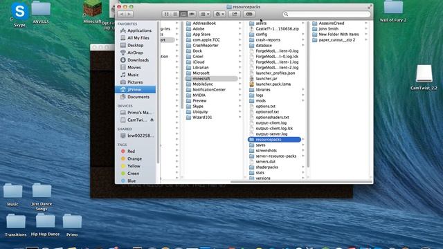Eject the CamTwi... disk in sidebar
The width and height of the screenshot is (443, 249).
point(152,120)
